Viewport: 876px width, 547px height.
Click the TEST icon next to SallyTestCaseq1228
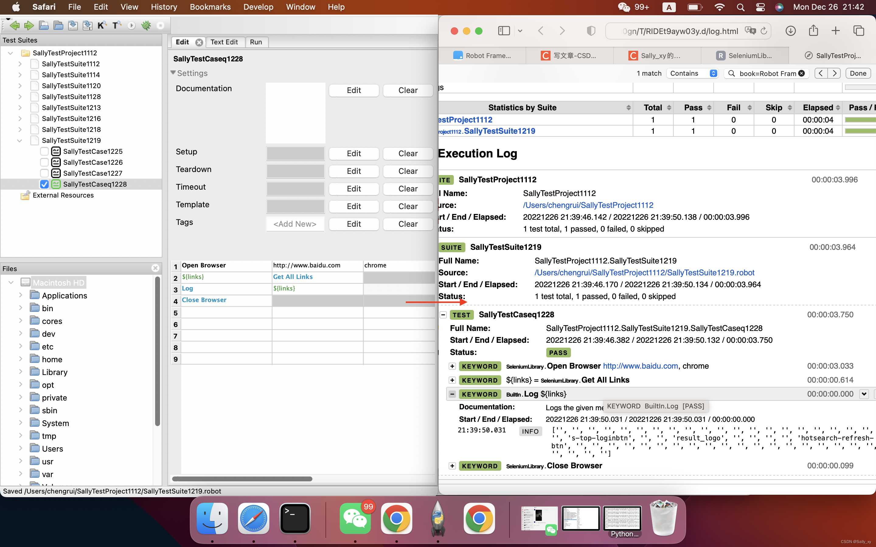pyautogui.click(x=462, y=314)
